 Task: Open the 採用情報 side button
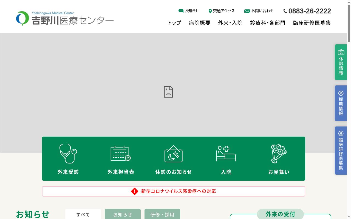point(341,103)
